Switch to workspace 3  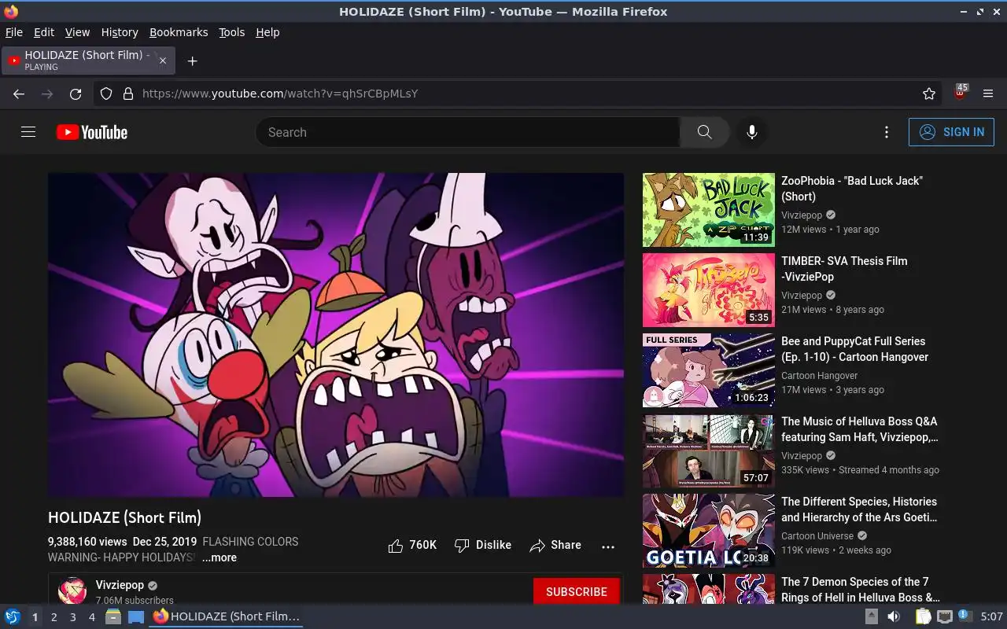[72, 617]
